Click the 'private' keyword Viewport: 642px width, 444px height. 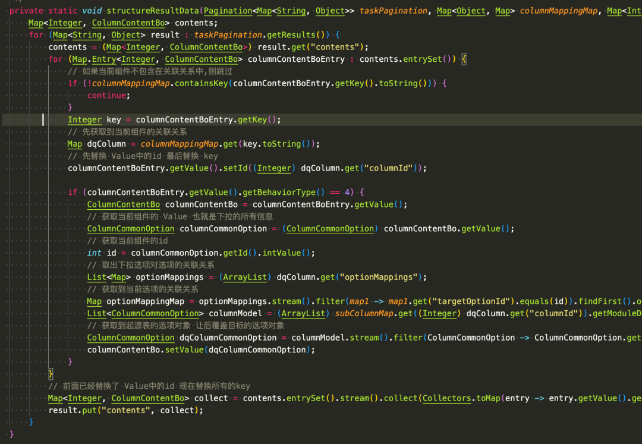pyautogui.click(x=26, y=11)
